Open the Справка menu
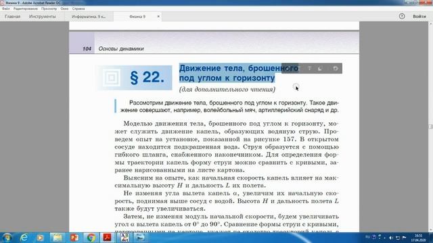This screenshot has width=433, height=243. click(x=78, y=9)
